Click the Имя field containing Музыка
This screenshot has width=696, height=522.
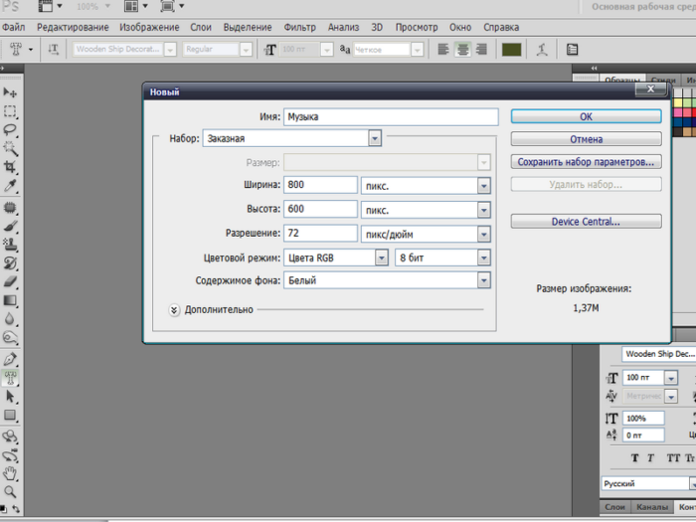[391, 116]
